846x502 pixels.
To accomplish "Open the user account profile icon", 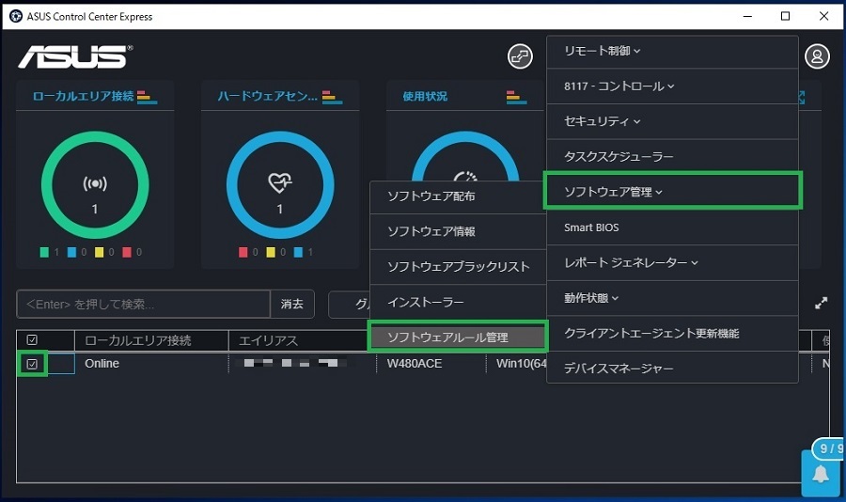I will [817, 56].
